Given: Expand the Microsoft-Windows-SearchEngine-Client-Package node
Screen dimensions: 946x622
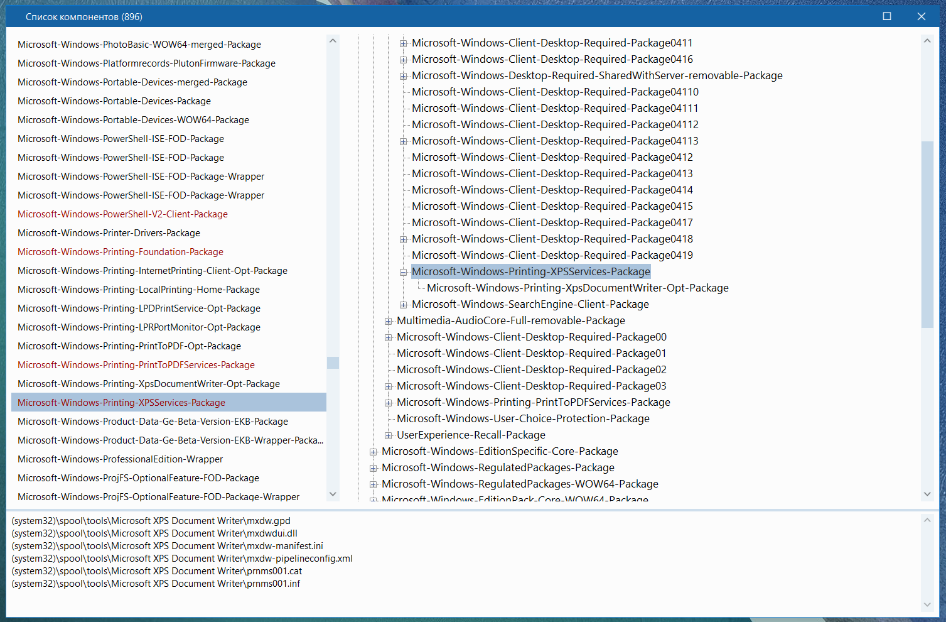Looking at the screenshot, I should pos(404,305).
